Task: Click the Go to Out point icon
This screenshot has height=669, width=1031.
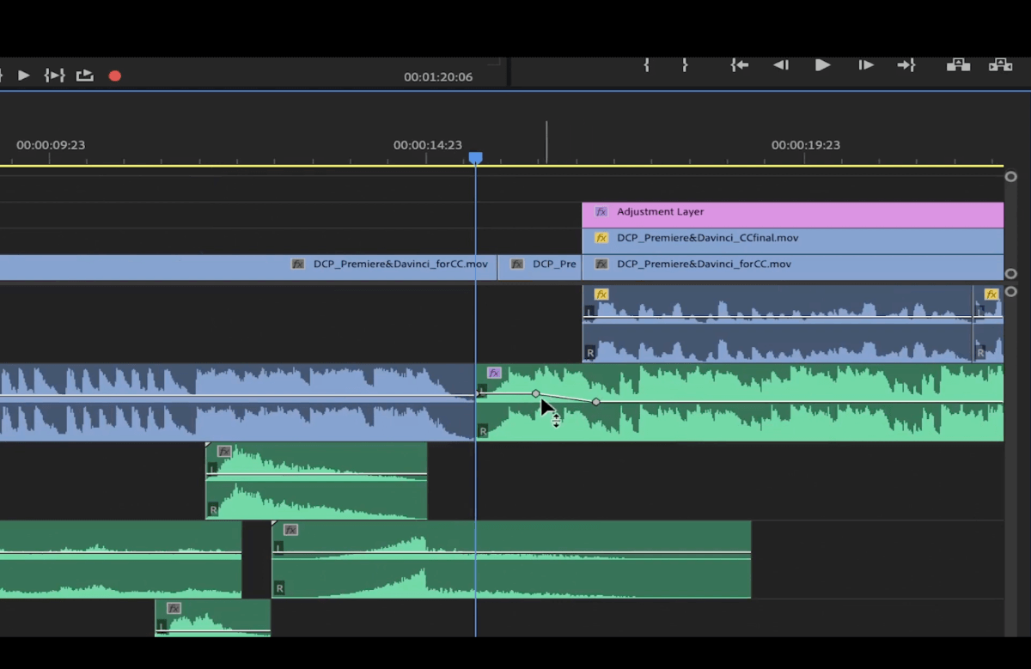Action: pyautogui.click(x=906, y=64)
